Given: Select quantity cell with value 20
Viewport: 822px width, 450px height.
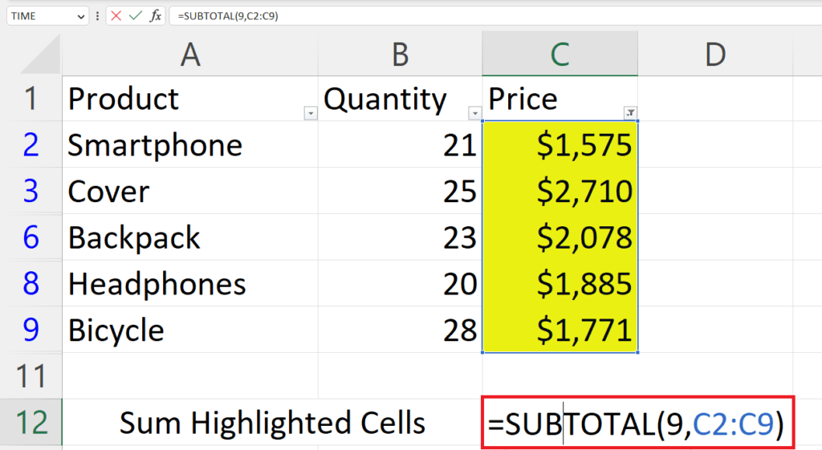Looking at the screenshot, I should (401, 283).
